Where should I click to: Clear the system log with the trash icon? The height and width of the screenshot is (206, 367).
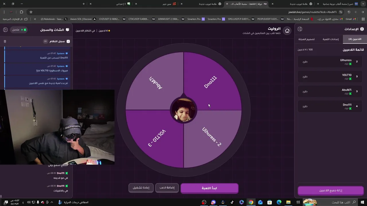[x=5, y=41]
